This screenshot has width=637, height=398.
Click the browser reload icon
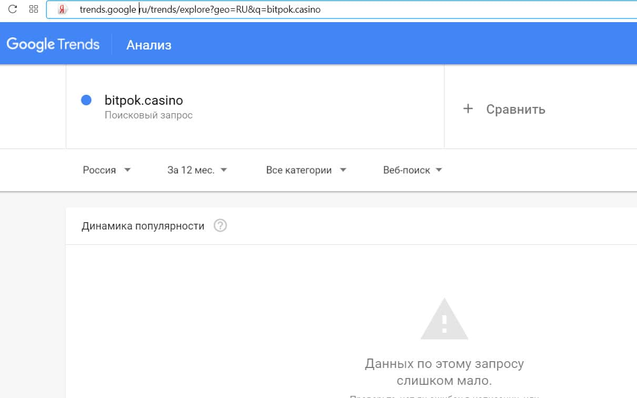pyautogui.click(x=13, y=9)
